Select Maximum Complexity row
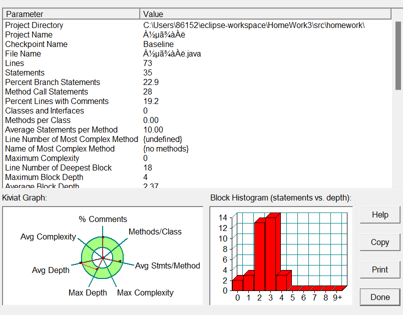The image size is (403, 315). pos(42,158)
